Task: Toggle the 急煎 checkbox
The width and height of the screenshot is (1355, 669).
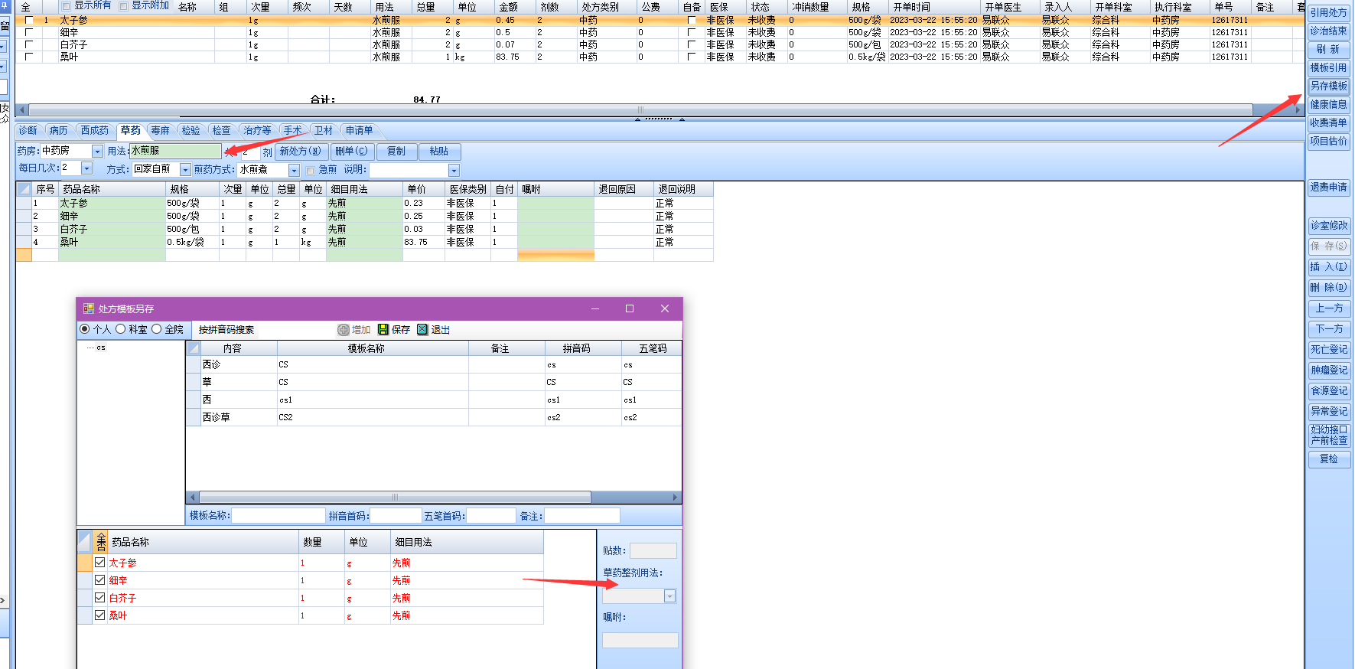Action: 311,170
